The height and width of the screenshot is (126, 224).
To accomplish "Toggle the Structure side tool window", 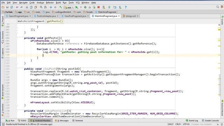I will [2, 37].
